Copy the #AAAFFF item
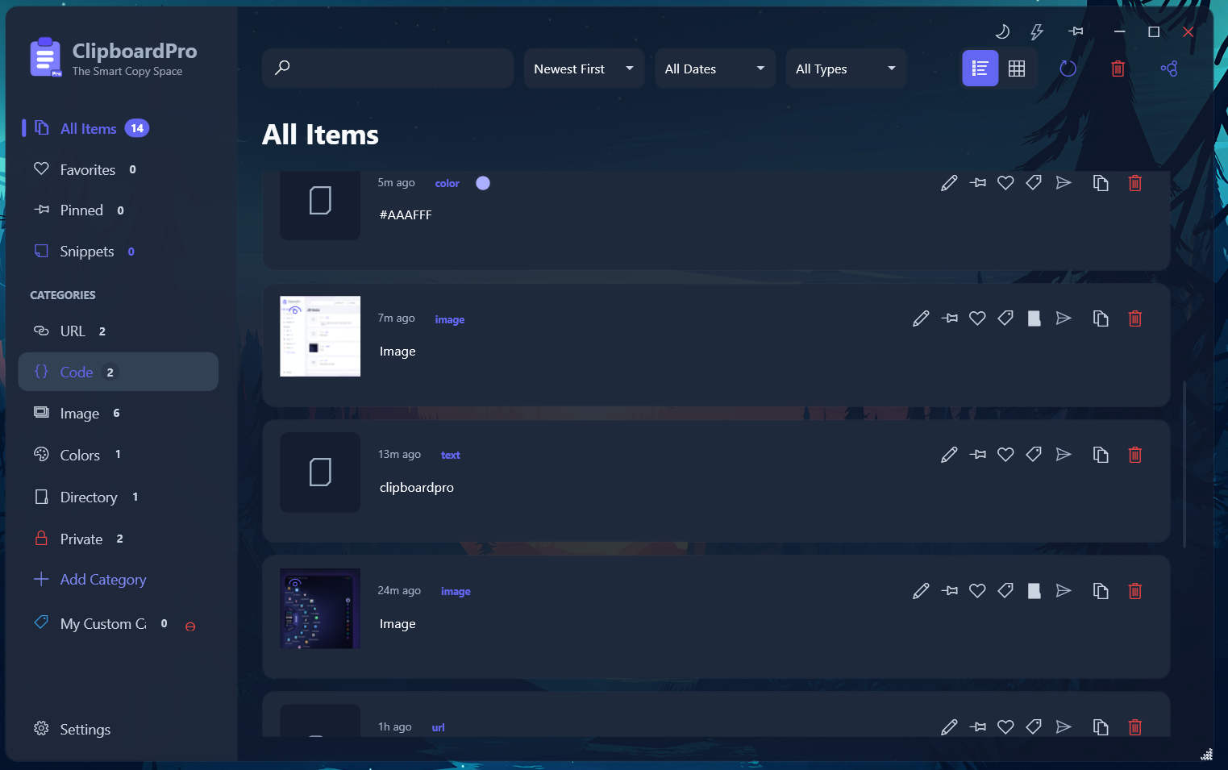1228x770 pixels. (x=1101, y=183)
